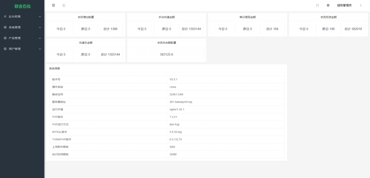Expand 用户管理 with its chevron arrow

coord(40,49)
